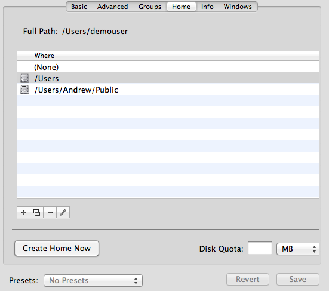Click the Revert button
The width and height of the screenshot is (329, 291).
pyautogui.click(x=248, y=279)
